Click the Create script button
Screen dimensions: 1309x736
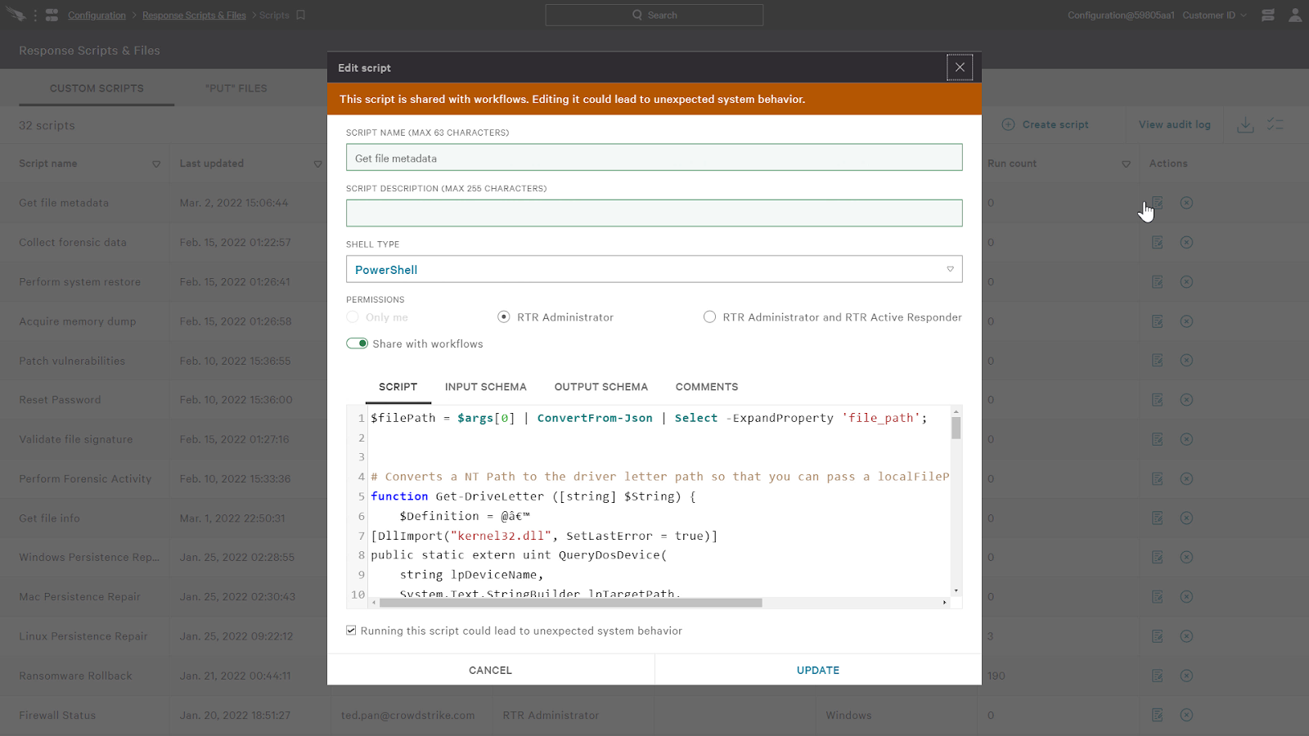1046,124
